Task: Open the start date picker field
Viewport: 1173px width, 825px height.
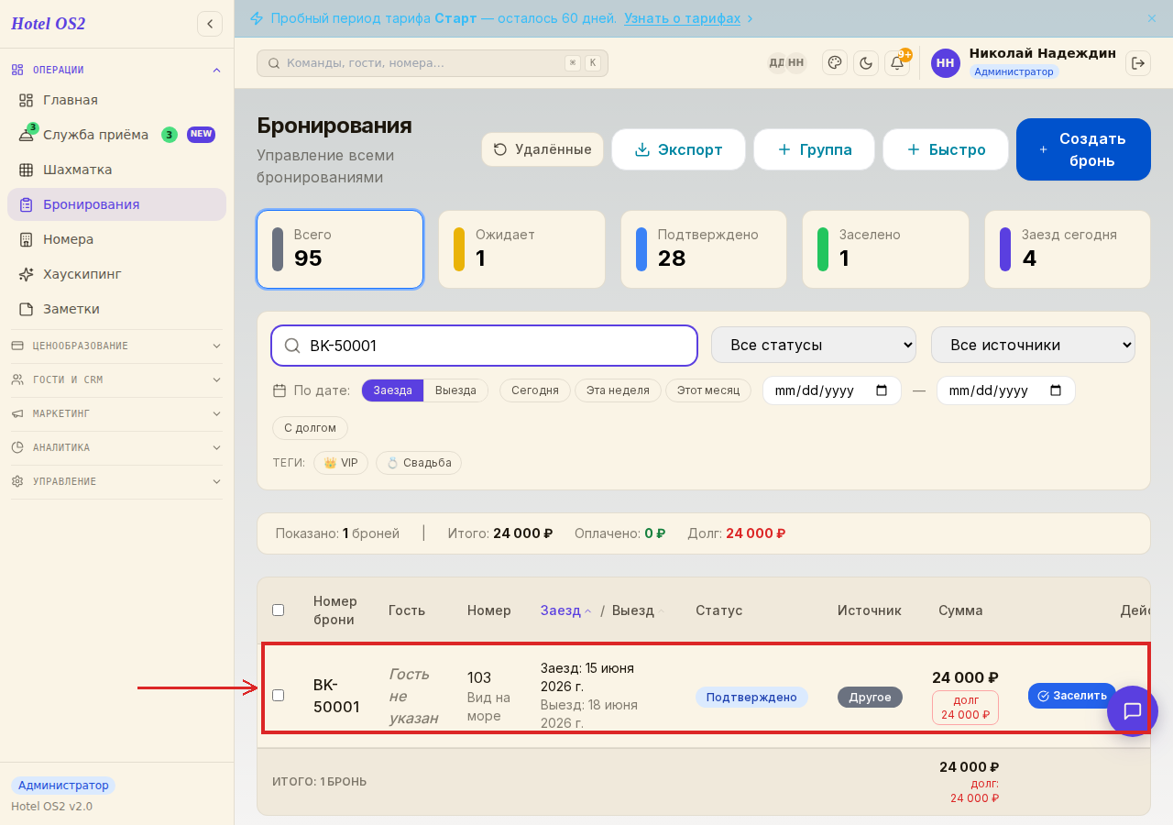Action: pos(832,390)
